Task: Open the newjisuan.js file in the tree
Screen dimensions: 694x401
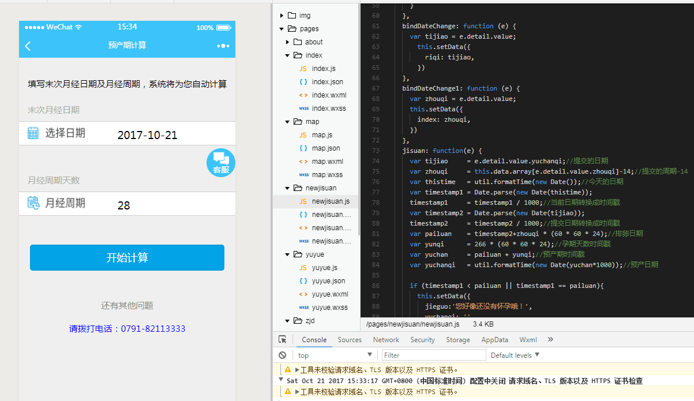Action: [x=331, y=201]
